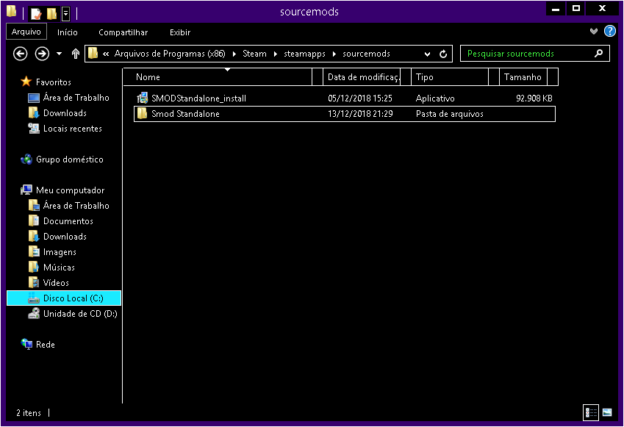Select Disco Local (C:) drive
624x427 pixels.
pyautogui.click(x=64, y=298)
